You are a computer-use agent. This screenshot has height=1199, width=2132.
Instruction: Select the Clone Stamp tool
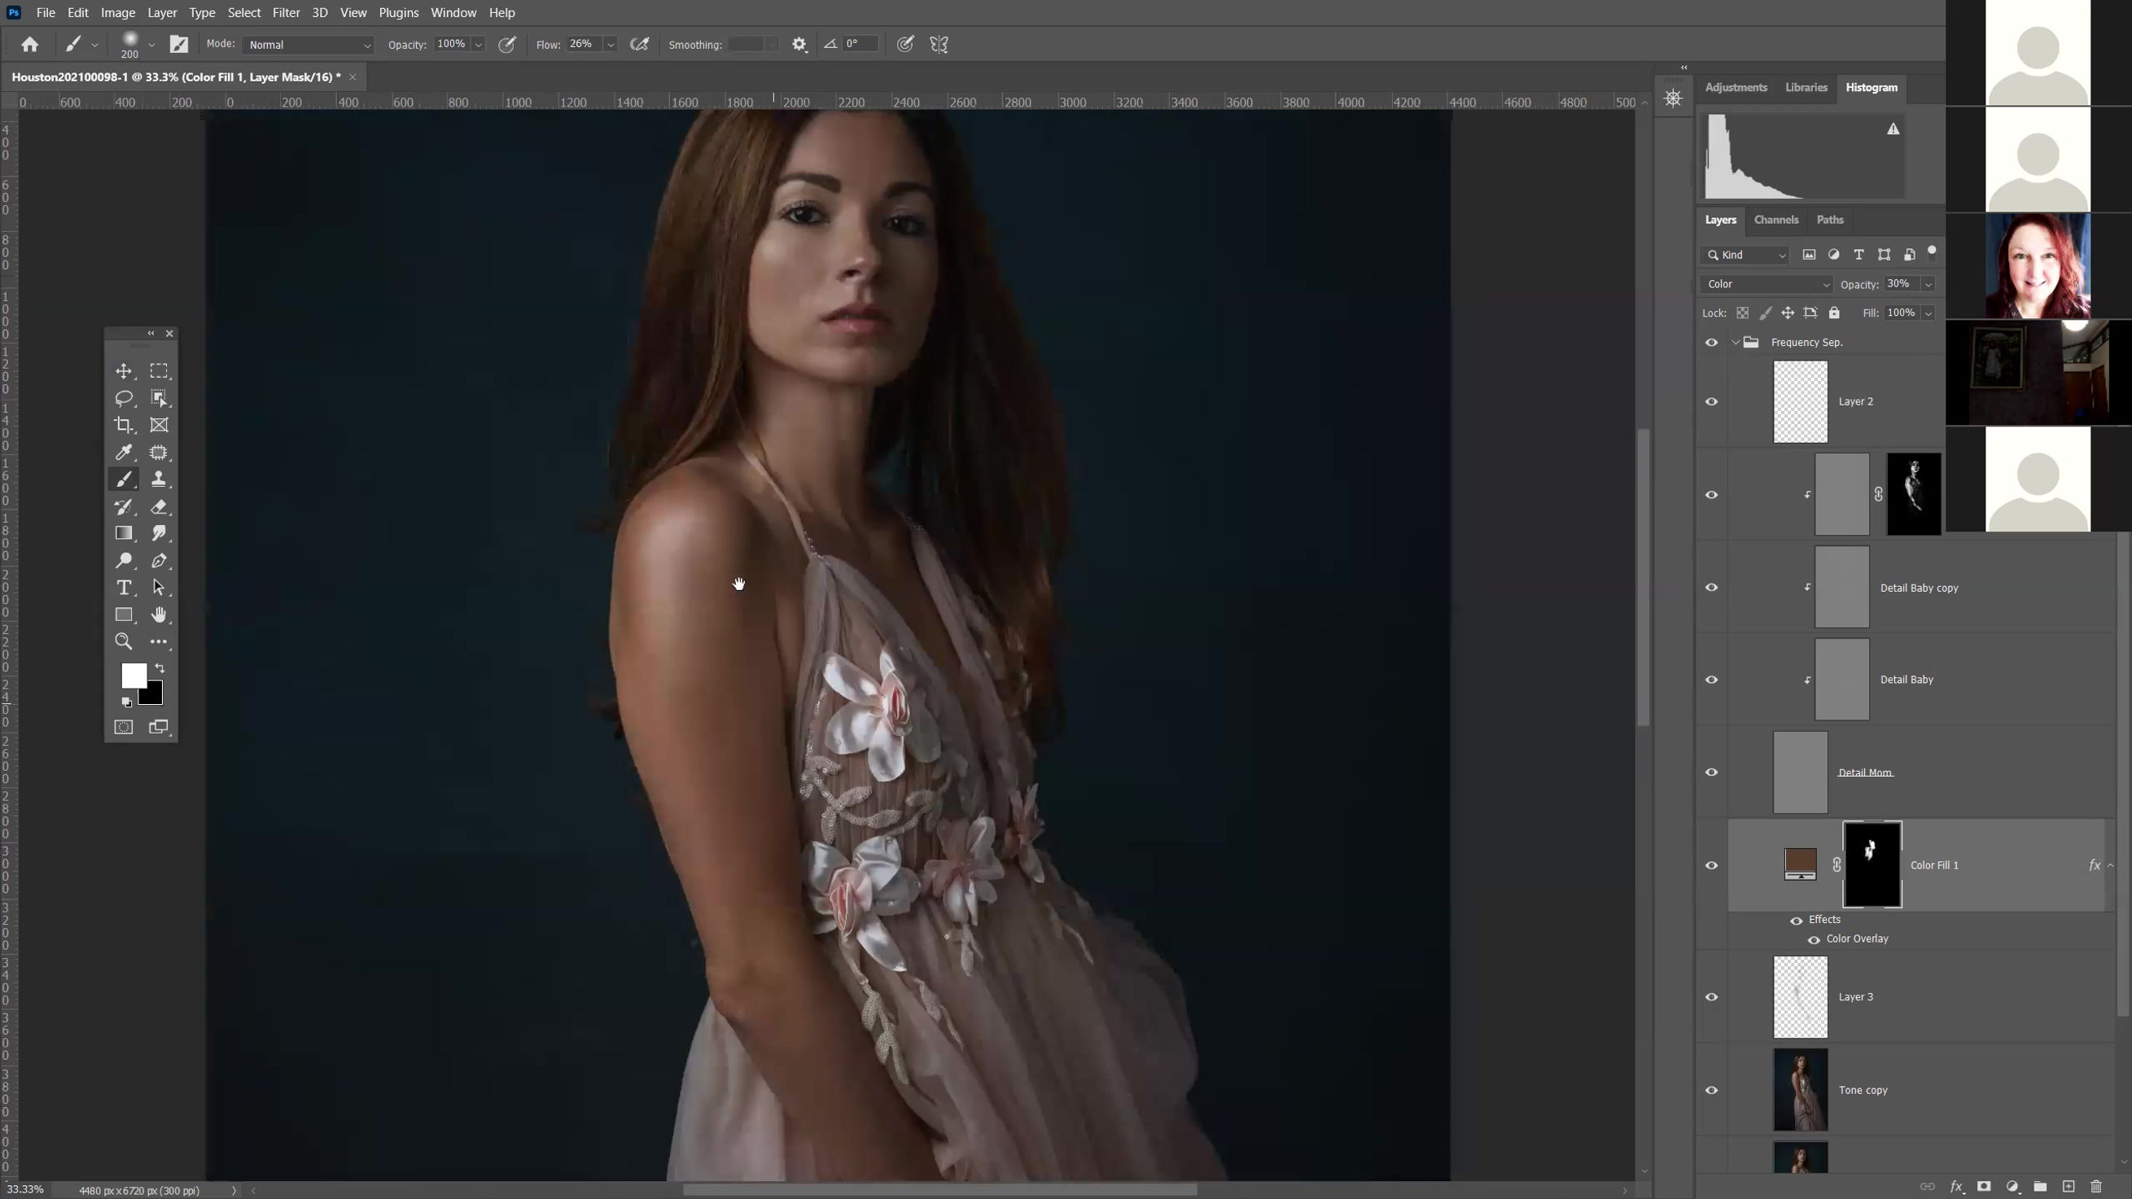(159, 479)
